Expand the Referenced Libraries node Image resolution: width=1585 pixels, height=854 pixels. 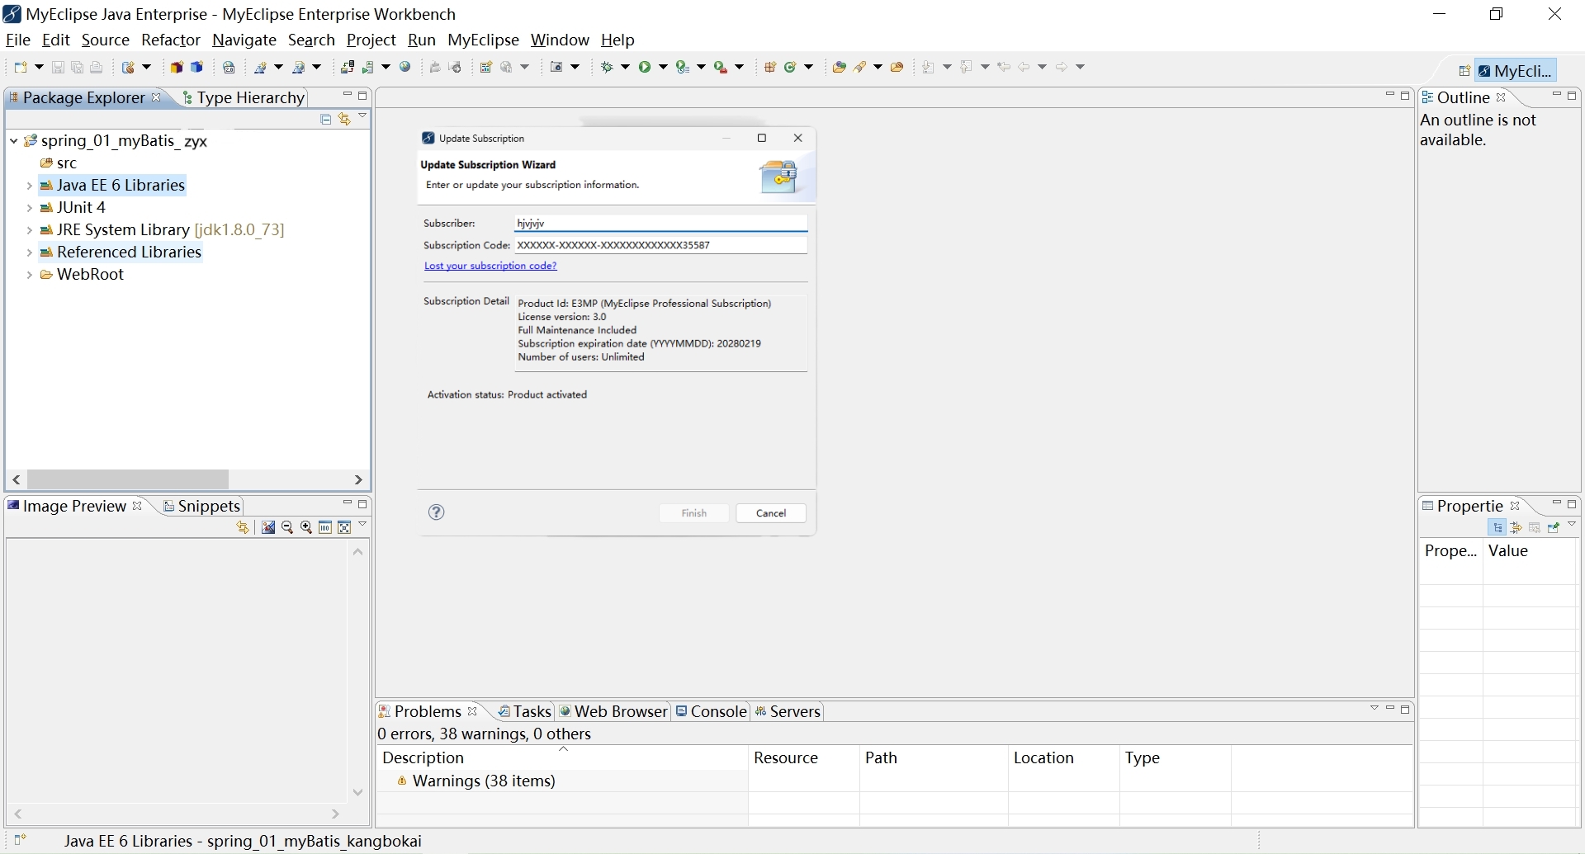click(x=30, y=252)
